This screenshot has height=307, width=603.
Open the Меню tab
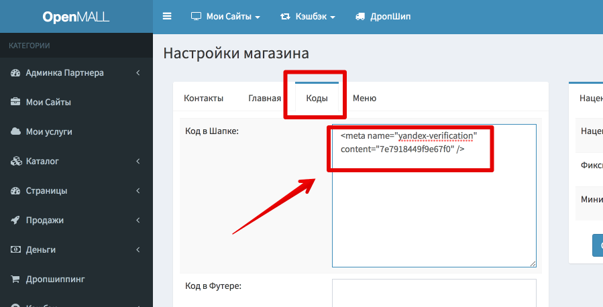tap(364, 98)
